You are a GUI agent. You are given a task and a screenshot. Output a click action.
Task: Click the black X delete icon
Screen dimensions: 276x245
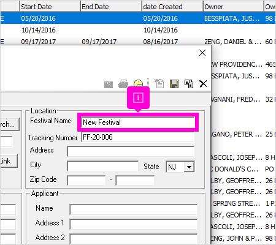203,84
